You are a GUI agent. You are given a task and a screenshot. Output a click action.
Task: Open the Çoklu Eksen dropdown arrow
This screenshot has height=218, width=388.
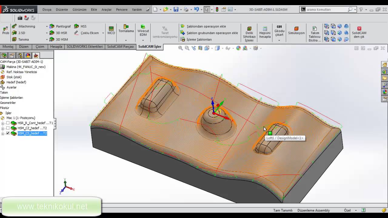tap(103, 33)
